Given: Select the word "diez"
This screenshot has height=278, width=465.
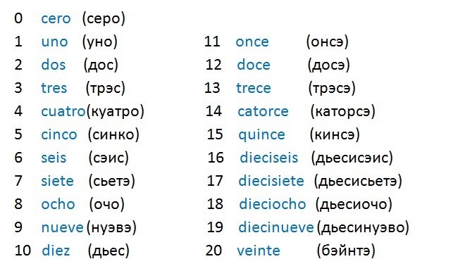Looking at the screenshot, I should [56, 251].
